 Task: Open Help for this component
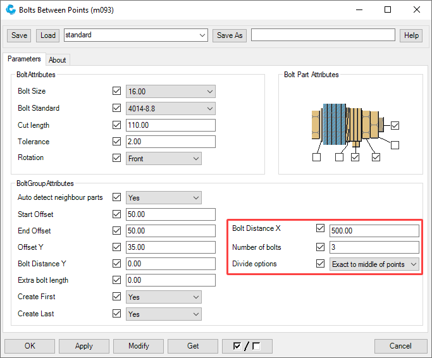[x=411, y=35]
